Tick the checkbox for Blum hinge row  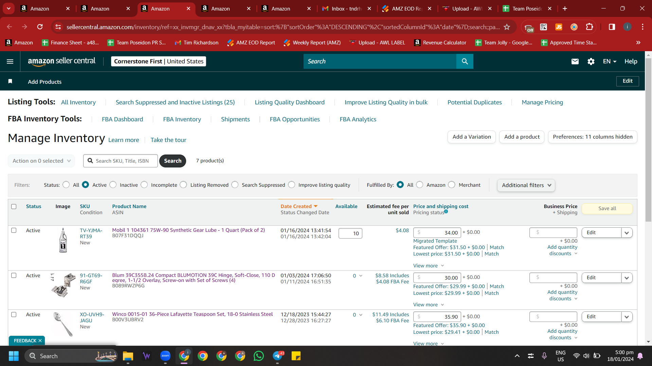click(14, 275)
